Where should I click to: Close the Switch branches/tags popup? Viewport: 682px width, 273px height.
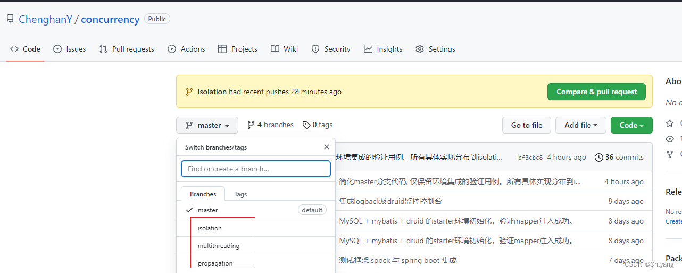point(327,147)
